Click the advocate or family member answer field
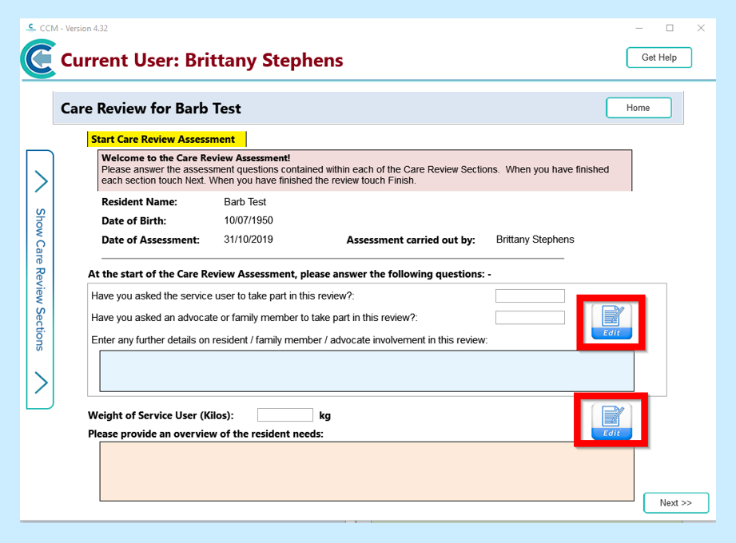The image size is (736, 543). pos(530,318)
